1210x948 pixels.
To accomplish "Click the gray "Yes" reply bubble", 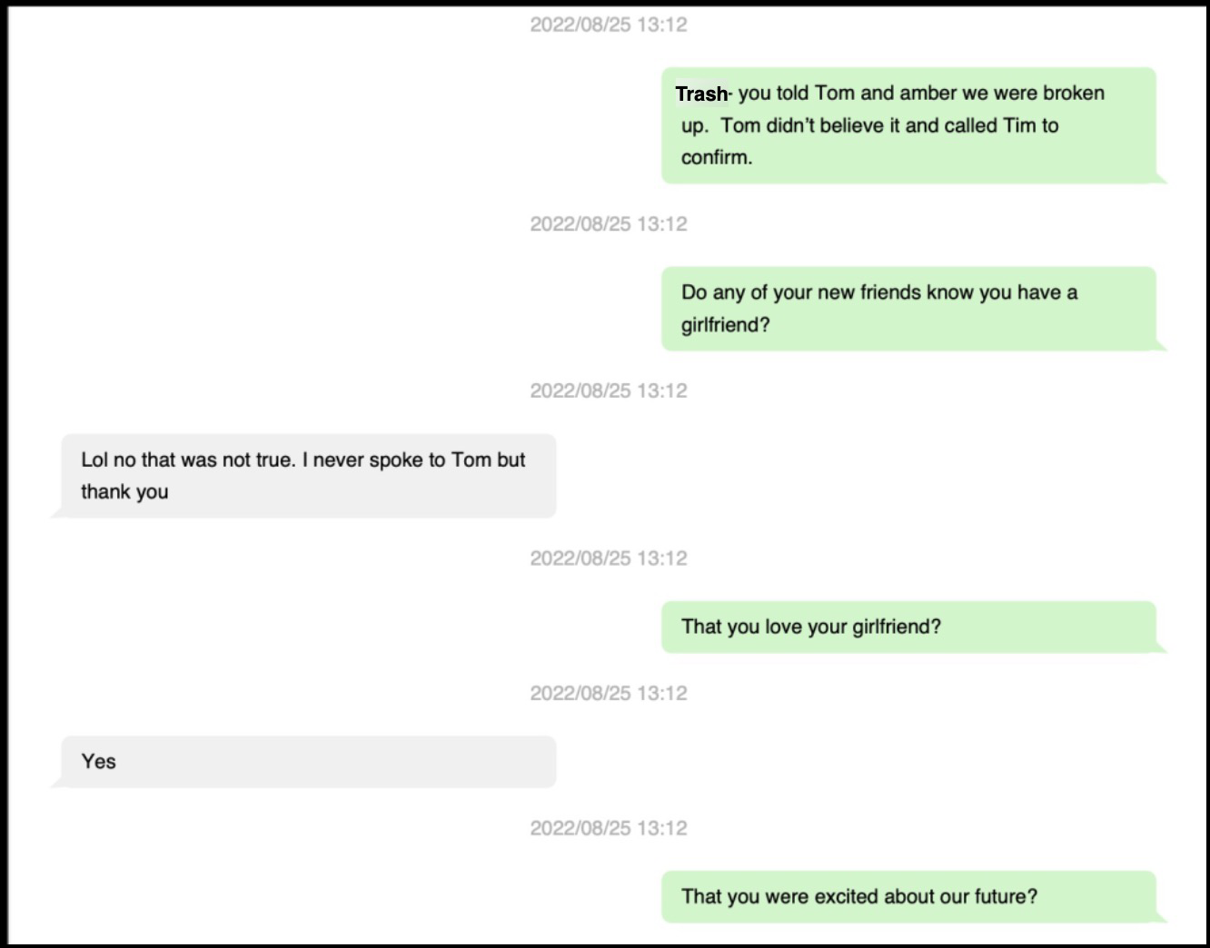I will [x=309, y=762].
